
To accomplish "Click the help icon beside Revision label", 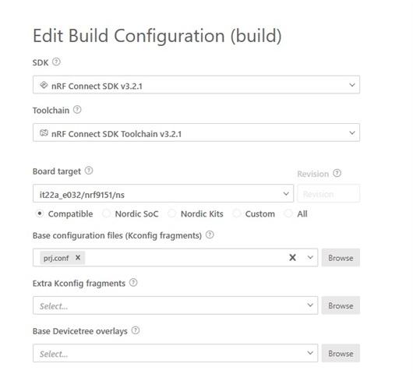I will [x=337, y=173].
